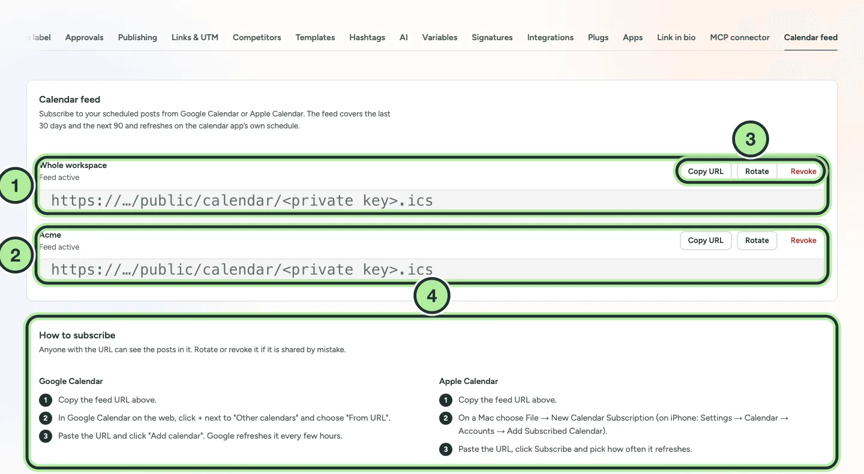Revoke the Whole workspace feed

(803, 172)
